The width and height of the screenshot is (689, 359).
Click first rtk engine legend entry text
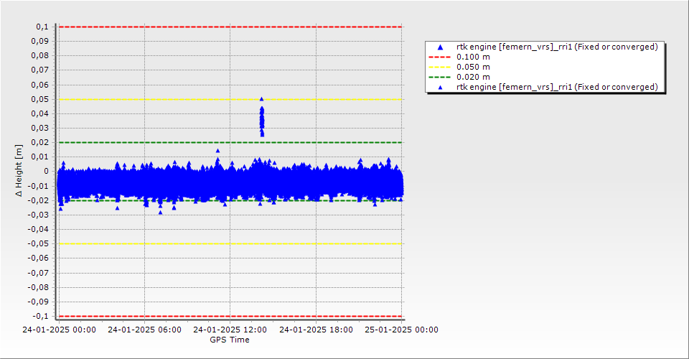[x=556, y=47]
